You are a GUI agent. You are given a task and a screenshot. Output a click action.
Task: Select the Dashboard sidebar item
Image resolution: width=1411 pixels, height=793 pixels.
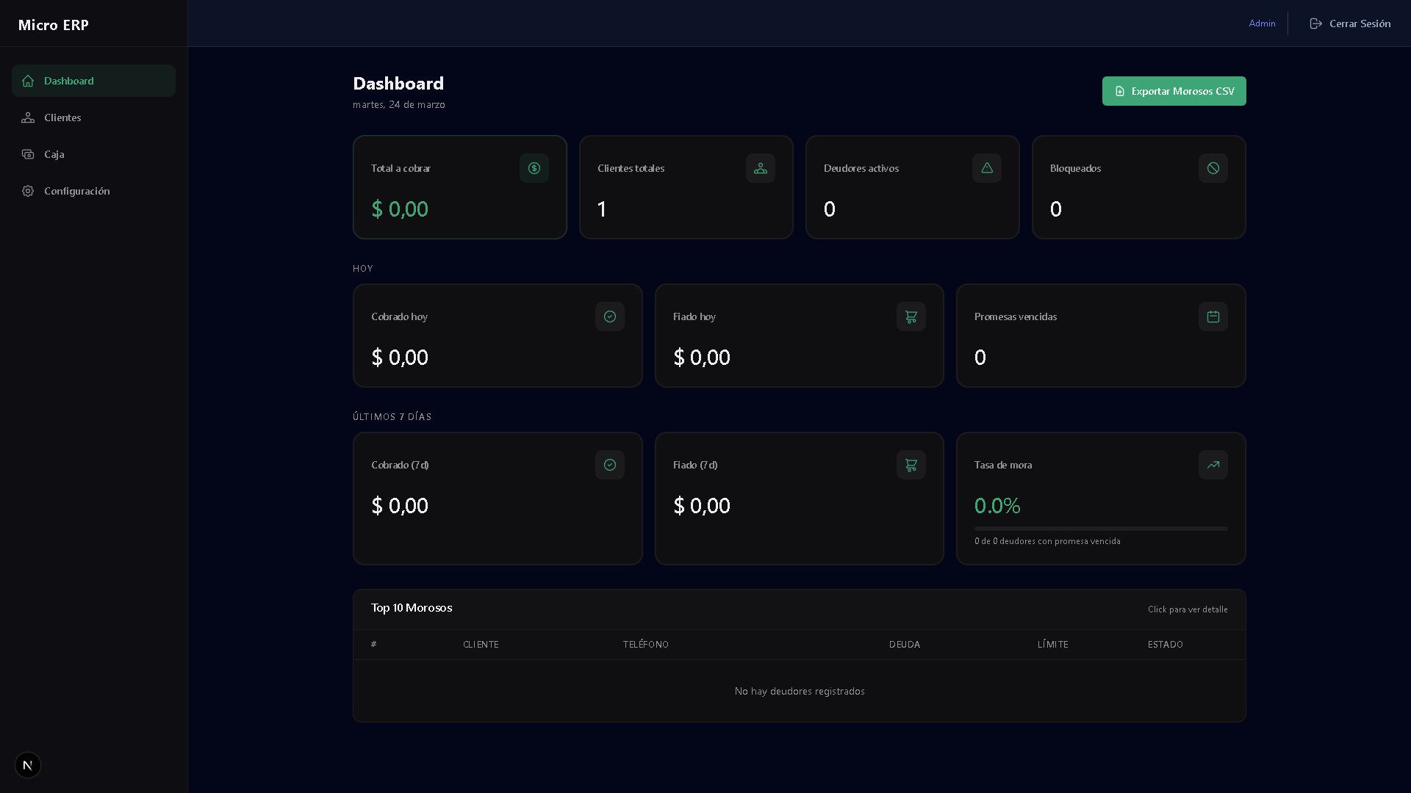point(68,81)
